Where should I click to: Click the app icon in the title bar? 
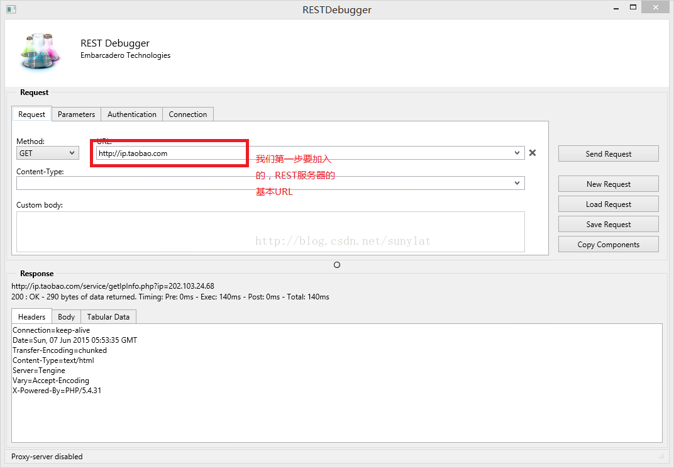(11, 9)
